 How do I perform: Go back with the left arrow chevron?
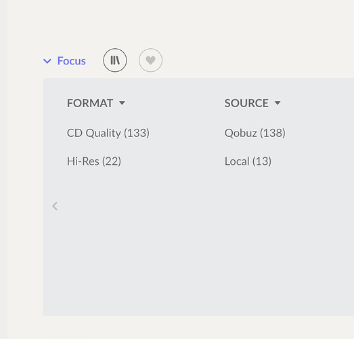click(x=55, y=206)
